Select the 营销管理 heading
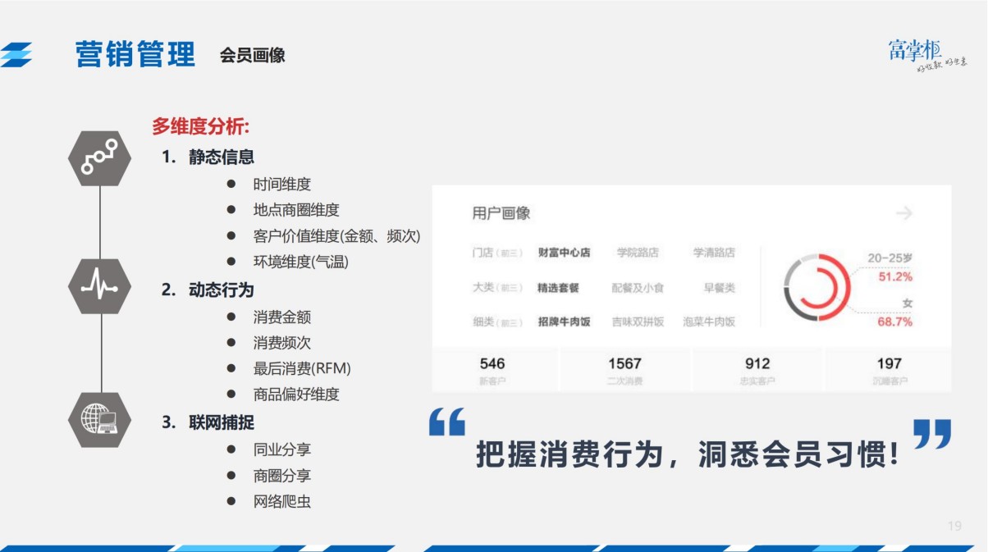The height and width of the screenshot is (552, 988). coord(135,51)
